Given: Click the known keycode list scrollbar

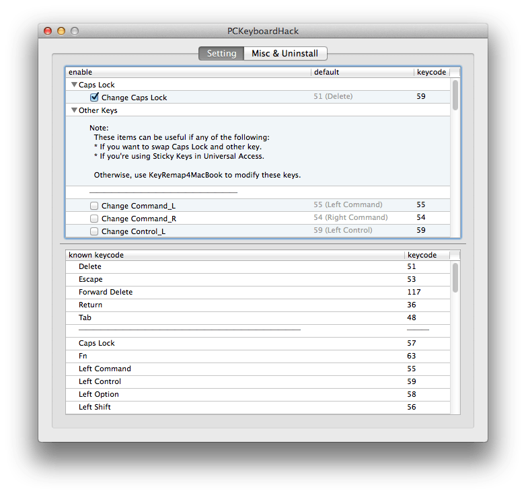Looking at the screenshot, I should (455, 278).
